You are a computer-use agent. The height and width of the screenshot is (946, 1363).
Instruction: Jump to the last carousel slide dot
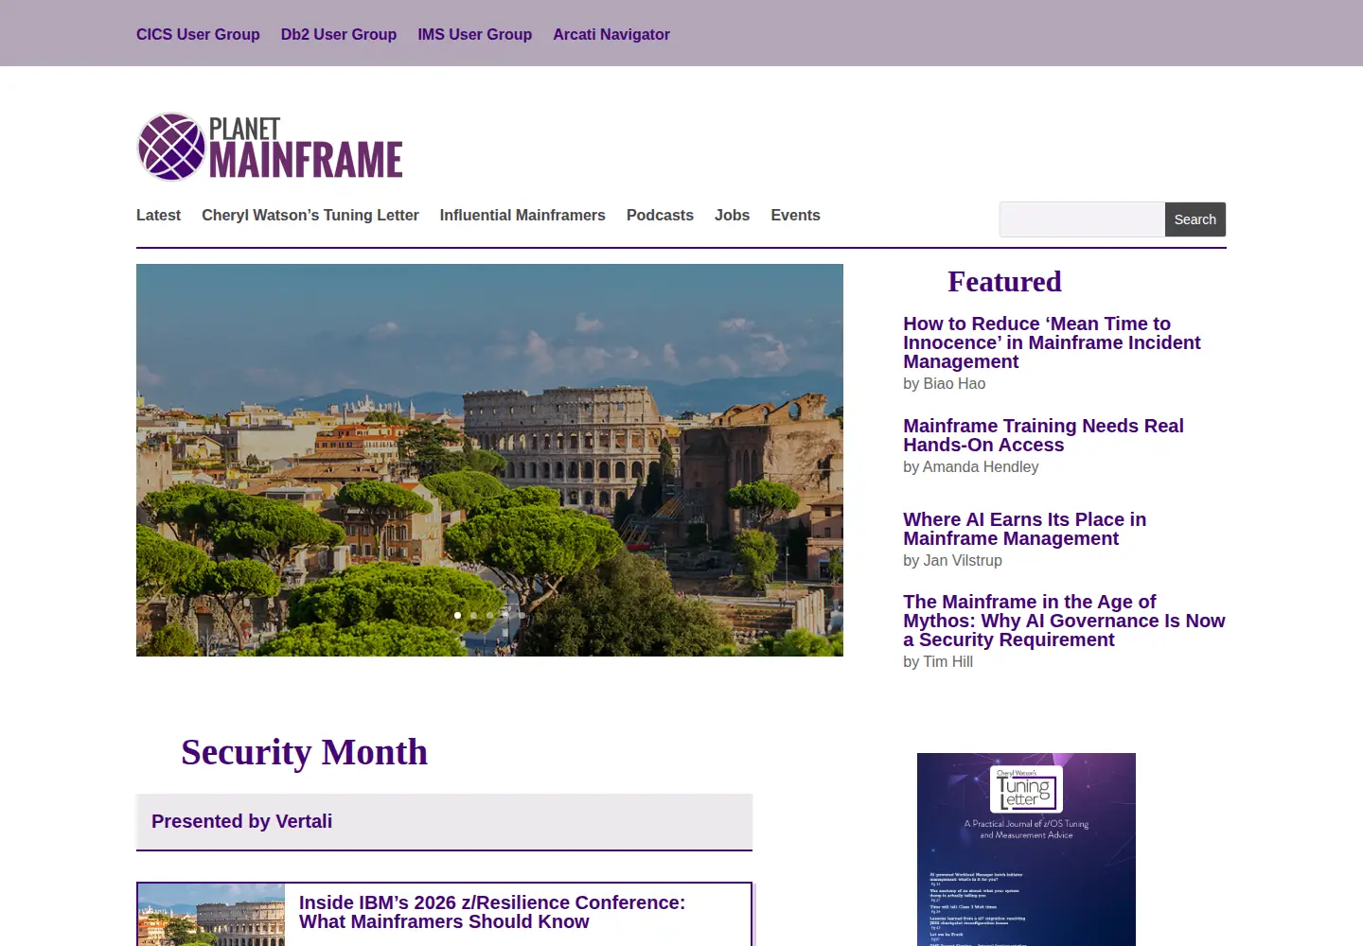[522, 615]
